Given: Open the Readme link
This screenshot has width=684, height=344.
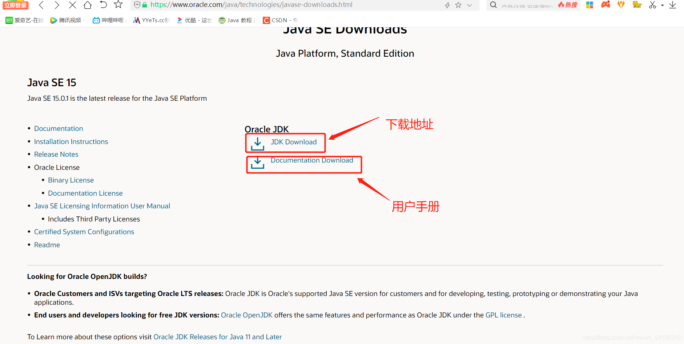Looking at the screenshot, I should click(47, 245).
